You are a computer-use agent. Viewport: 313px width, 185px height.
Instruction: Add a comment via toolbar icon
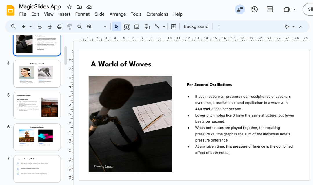[174, 27]
